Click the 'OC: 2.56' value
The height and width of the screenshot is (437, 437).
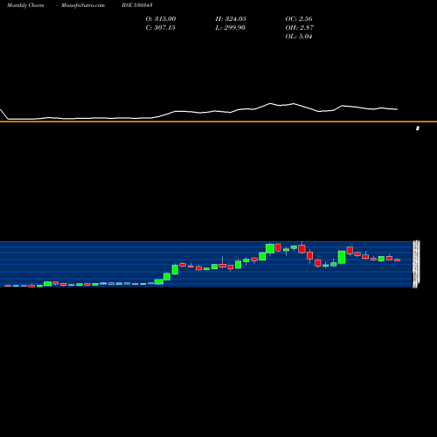tap(299, 18)
